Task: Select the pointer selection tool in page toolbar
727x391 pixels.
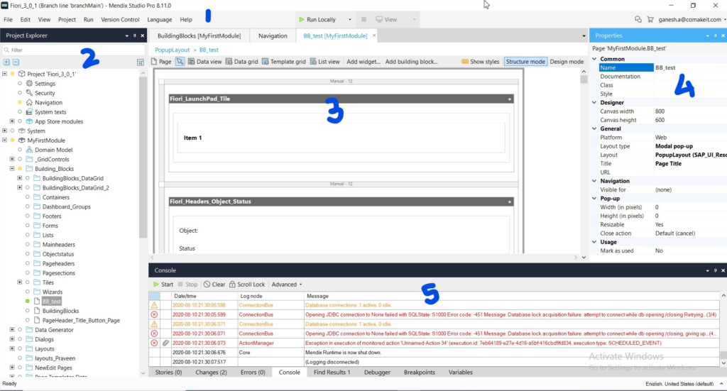Action: pyautogui.click(x=180, y=62)
